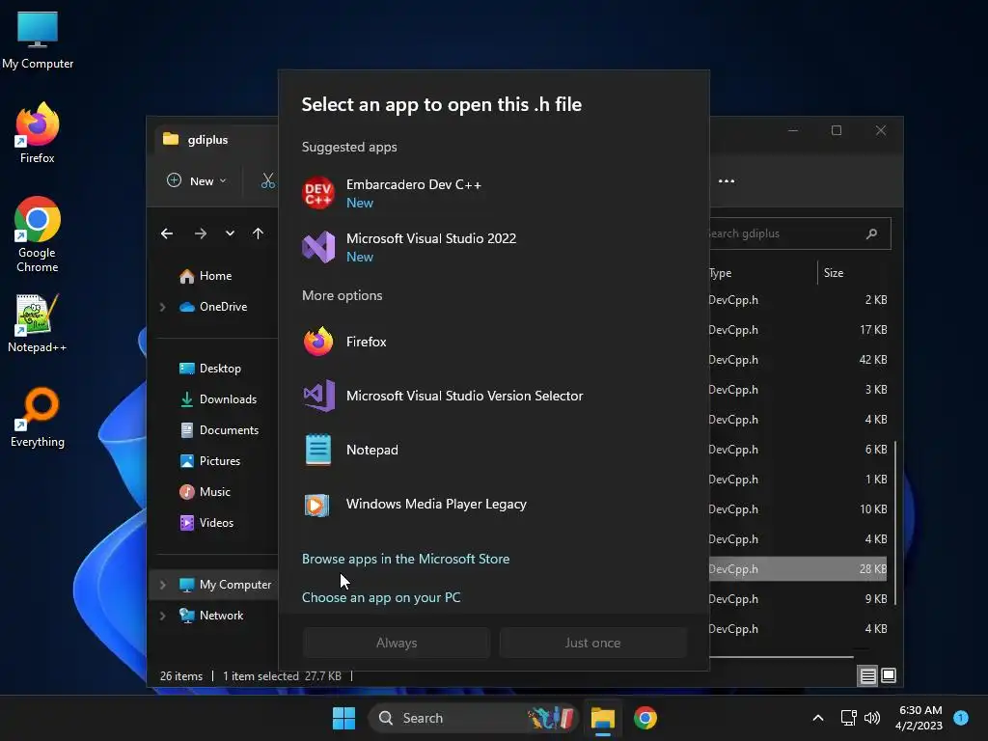Open File Explorer from taskbar
988x741 pixels.
pyautogui.click(x=602, y=718)
